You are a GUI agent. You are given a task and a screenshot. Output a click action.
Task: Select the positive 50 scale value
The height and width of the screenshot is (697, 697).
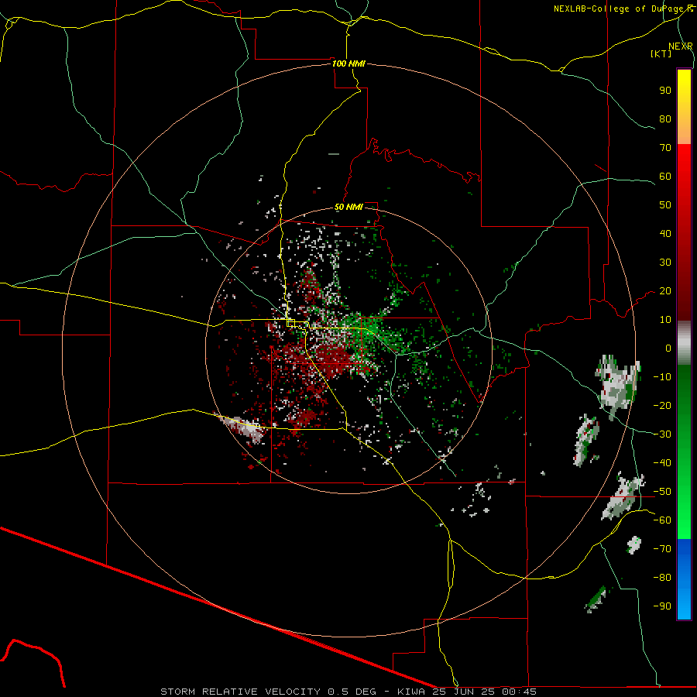tap(665, 205)
